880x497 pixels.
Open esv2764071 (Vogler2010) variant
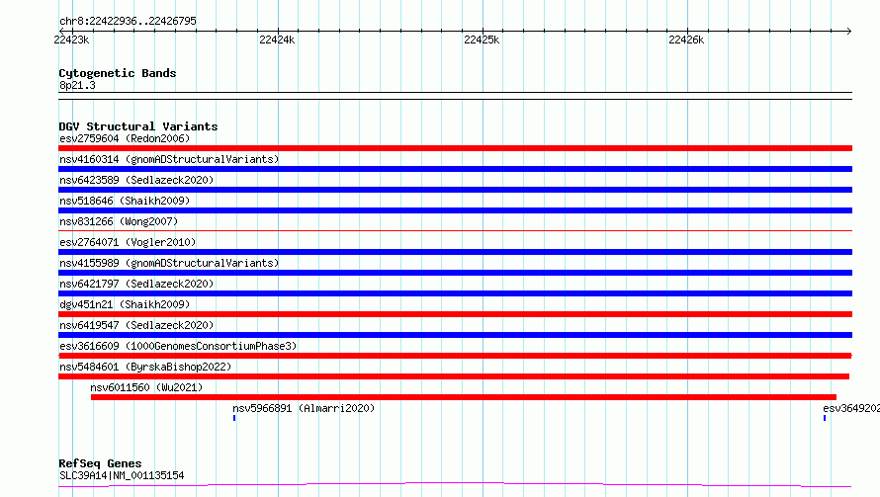pos(128,242)
